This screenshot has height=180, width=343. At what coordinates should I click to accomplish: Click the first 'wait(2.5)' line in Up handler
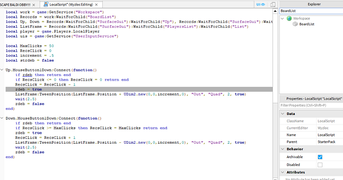(25, 99)
